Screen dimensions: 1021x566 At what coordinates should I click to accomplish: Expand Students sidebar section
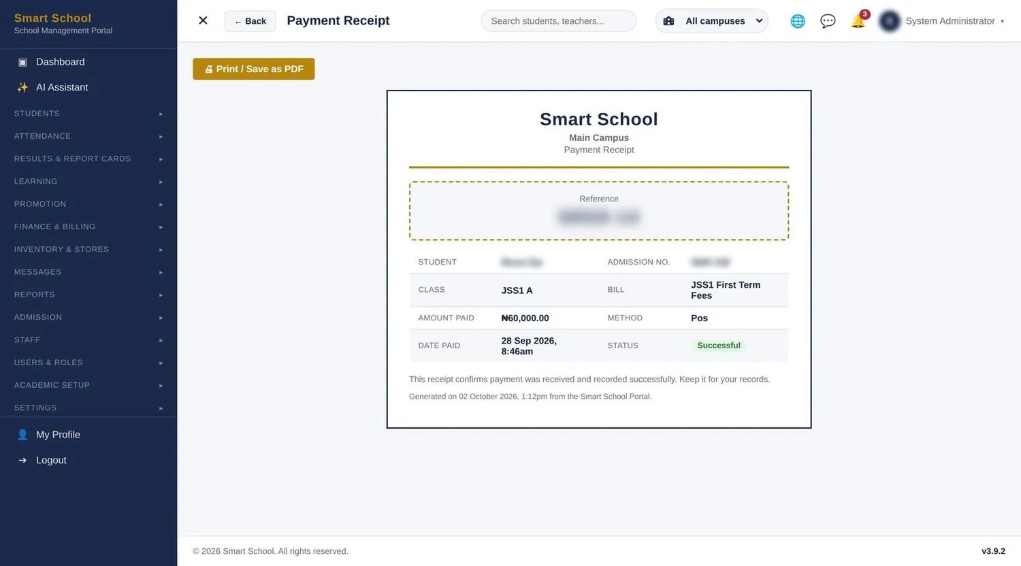point(88,114)
